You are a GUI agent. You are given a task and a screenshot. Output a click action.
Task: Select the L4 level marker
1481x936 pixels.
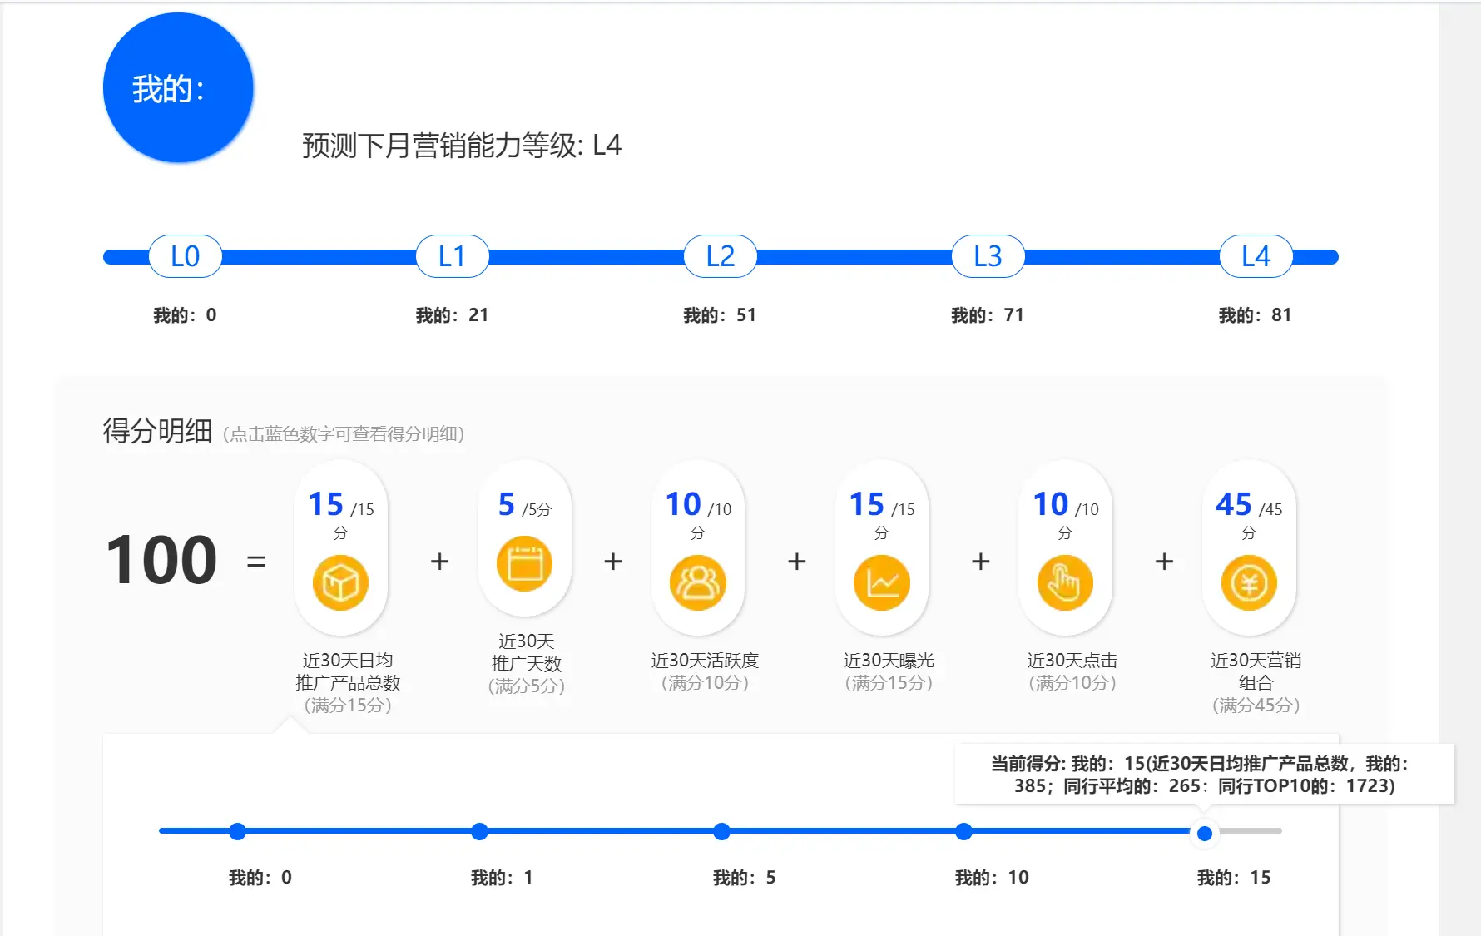pos(1256,256)
